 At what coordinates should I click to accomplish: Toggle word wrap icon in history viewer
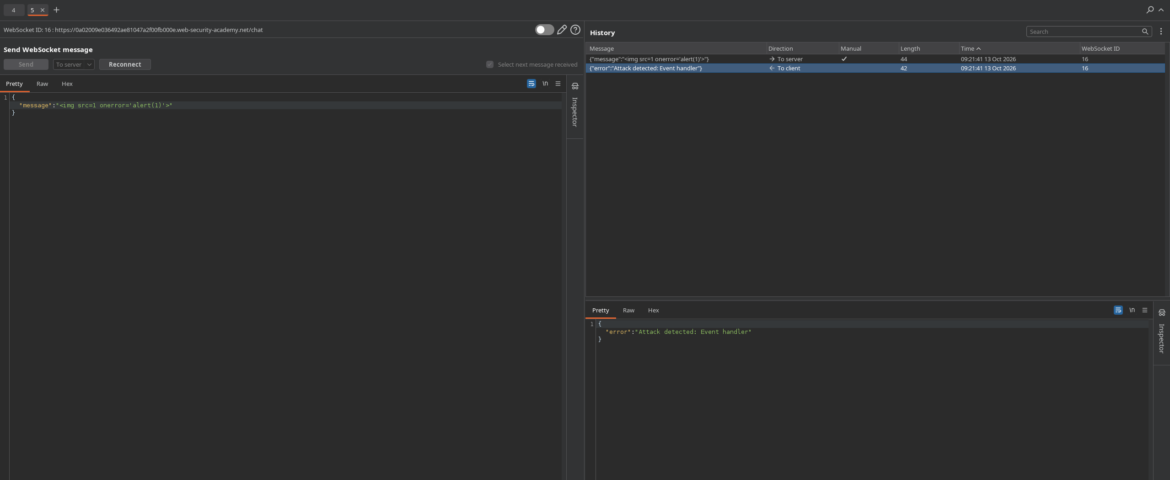coord(1118,310)
